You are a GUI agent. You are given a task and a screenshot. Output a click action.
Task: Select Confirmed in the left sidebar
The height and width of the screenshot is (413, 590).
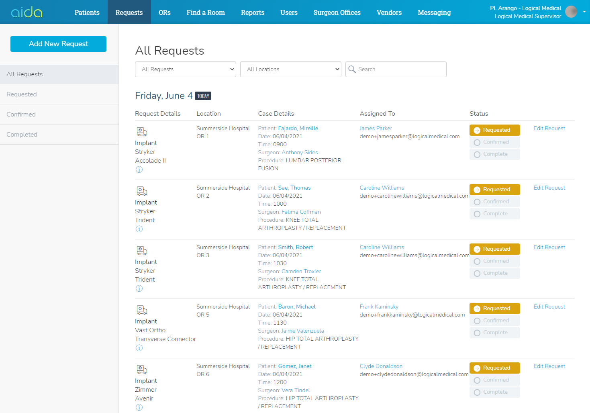click(x=21, y=114)
